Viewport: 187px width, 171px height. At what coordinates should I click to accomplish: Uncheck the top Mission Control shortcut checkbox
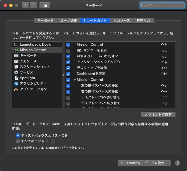click(68, 44)
